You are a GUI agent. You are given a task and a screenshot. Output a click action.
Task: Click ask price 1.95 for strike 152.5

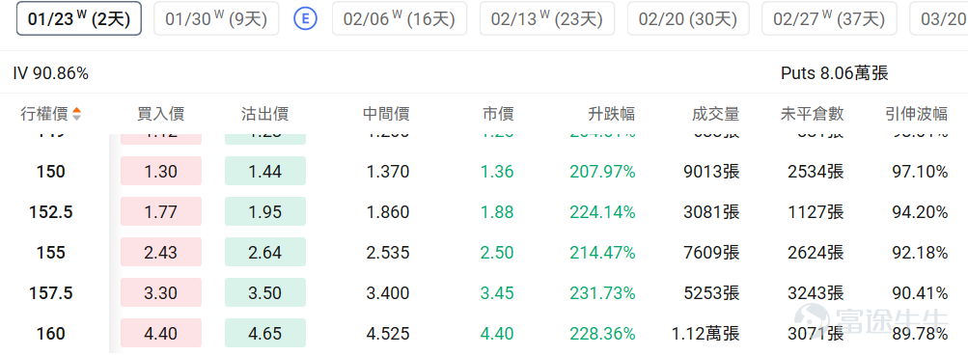point(264,212)
